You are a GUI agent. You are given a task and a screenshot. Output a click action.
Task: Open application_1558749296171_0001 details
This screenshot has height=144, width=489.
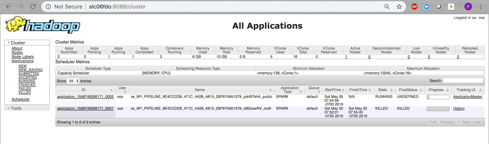pos(85,108)
